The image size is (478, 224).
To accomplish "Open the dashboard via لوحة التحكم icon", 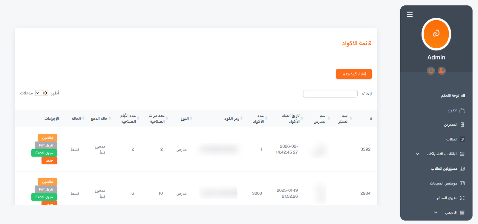I will (x=451, y=95).
